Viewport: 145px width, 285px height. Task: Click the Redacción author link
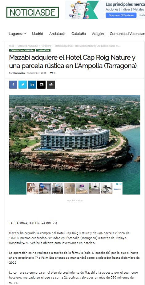(19, 73)
